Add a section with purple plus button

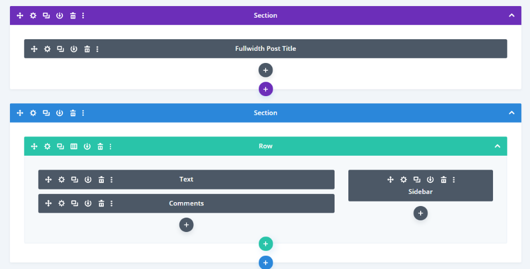click(266, 89)
